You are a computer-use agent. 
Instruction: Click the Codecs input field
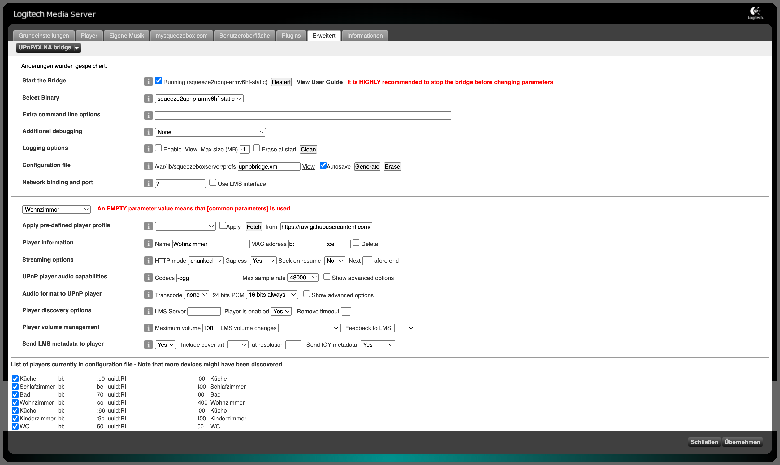(208, 278)
